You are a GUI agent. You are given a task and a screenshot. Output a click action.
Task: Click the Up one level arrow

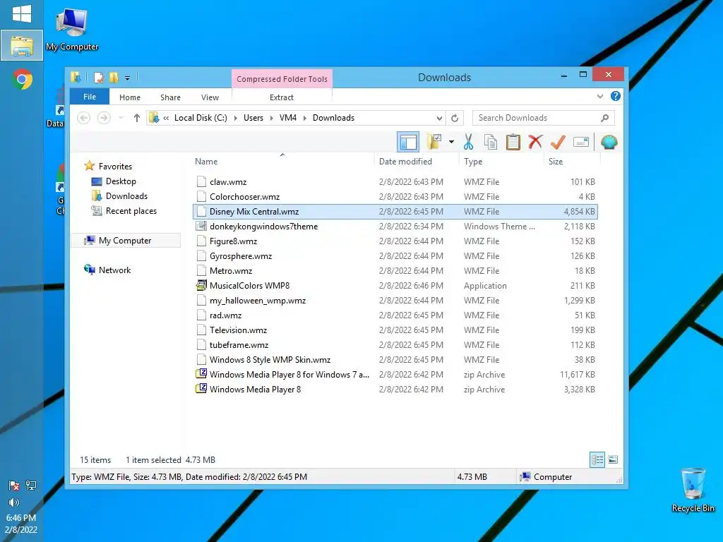(136, 118)
